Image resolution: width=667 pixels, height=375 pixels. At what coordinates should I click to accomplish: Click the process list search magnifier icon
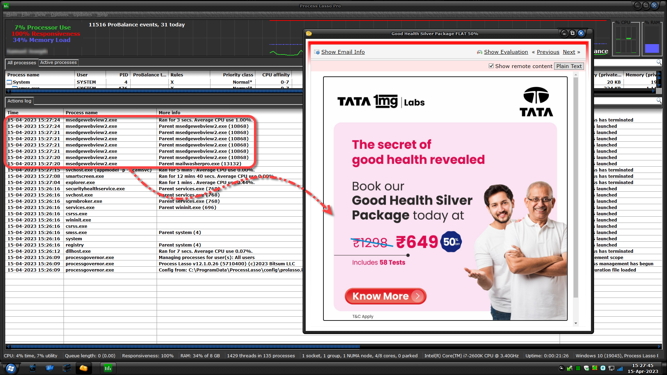pyautogui.click(x=659, y=62)
